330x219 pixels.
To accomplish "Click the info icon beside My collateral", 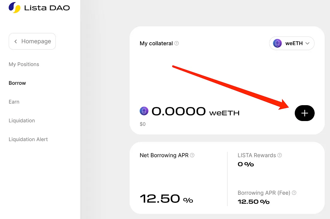I will pyautogui.click(x=177, y=43).
